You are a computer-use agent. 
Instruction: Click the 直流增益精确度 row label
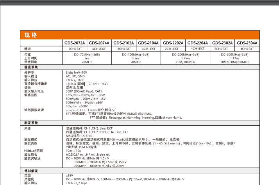36,84
